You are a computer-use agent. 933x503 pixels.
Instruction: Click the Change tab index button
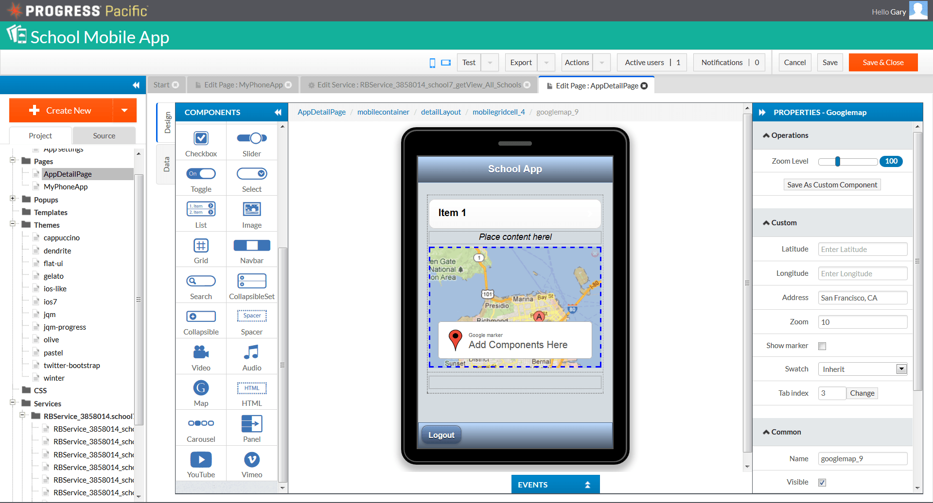pyautogui.click(x=862, y=393)
